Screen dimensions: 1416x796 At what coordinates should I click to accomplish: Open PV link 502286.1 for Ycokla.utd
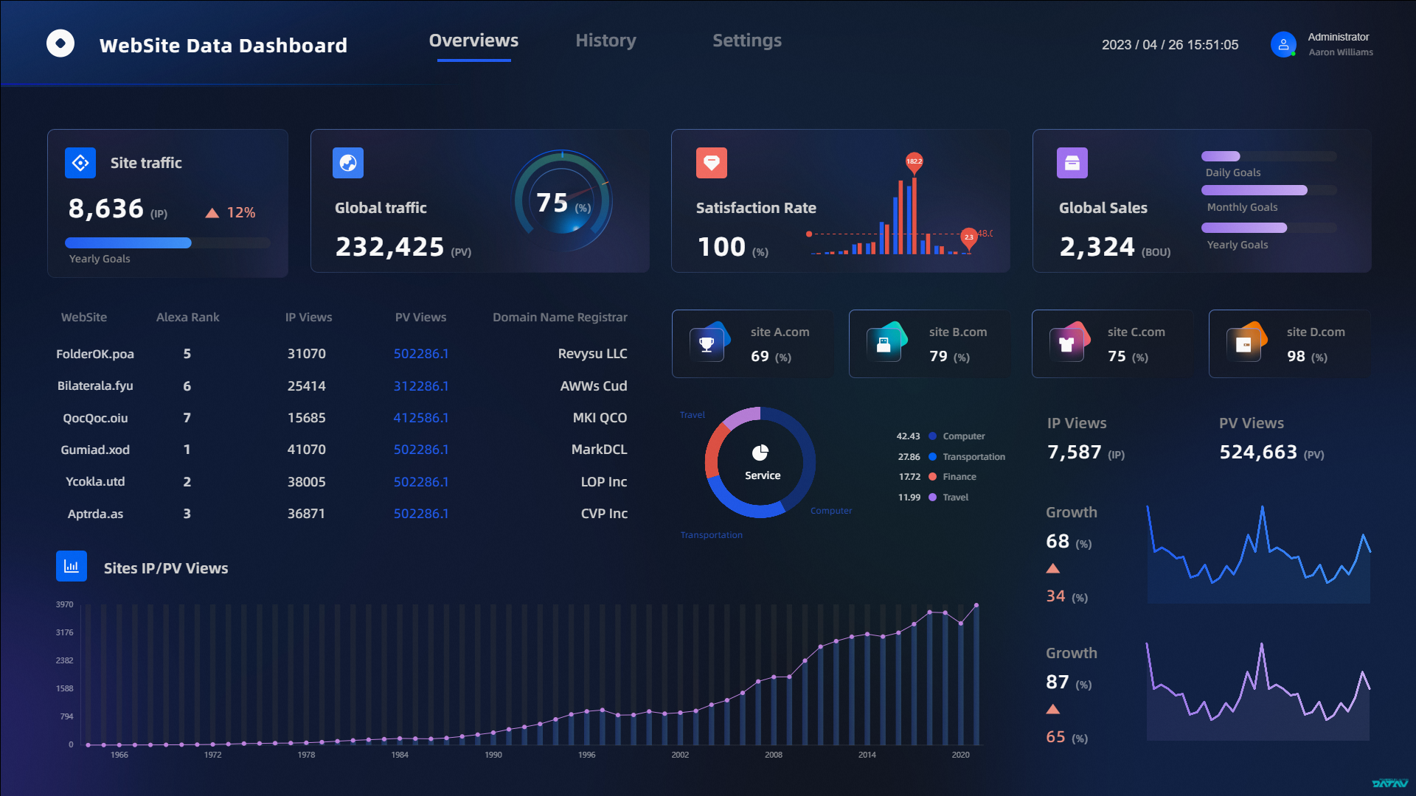(421, 482)
